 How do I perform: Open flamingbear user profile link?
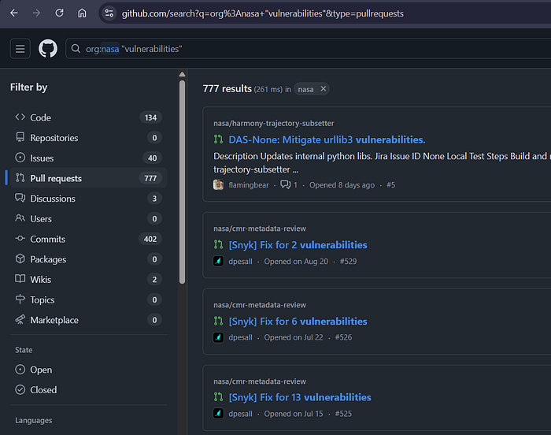click(x=249, y=185)
